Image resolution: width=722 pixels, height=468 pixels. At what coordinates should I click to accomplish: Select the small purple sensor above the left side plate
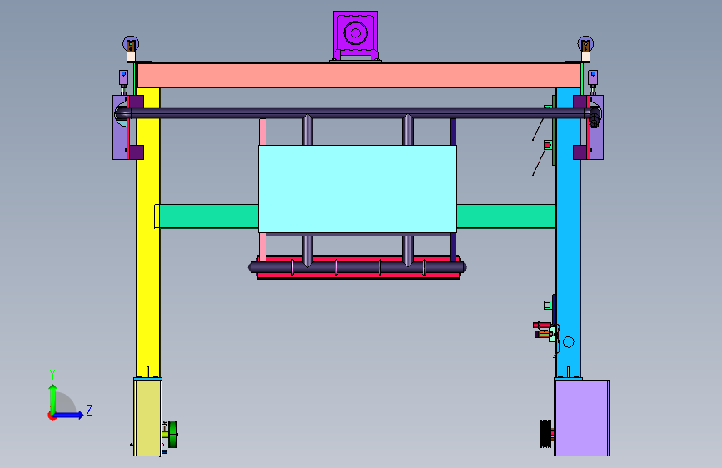pyautogui.click(x=123, y=77)
